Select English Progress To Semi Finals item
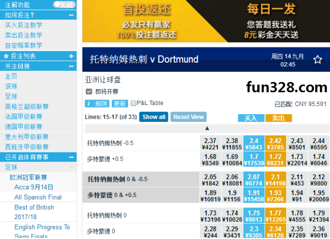Viewport: 330px width, 239px height. pos(42,231)
